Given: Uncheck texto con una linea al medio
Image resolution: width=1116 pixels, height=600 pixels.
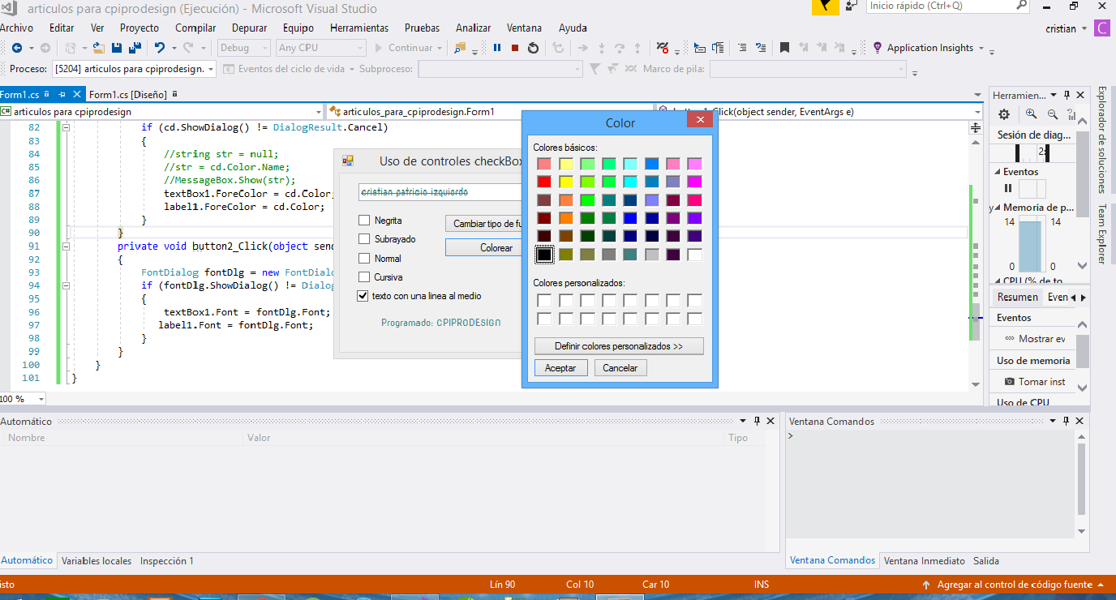Looking at the screenshot, I should click(362, 295).
